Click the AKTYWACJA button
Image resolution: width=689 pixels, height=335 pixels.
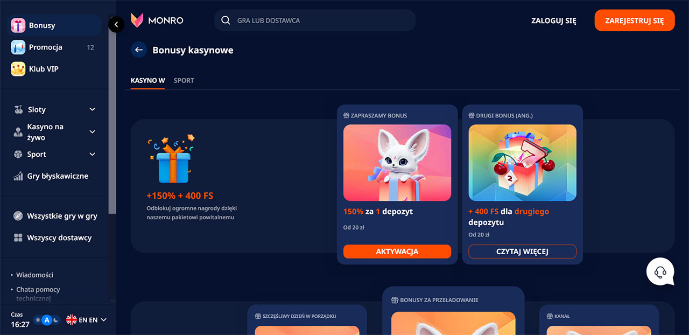397,252
